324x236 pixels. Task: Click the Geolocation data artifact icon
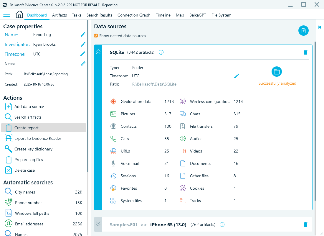113,101
